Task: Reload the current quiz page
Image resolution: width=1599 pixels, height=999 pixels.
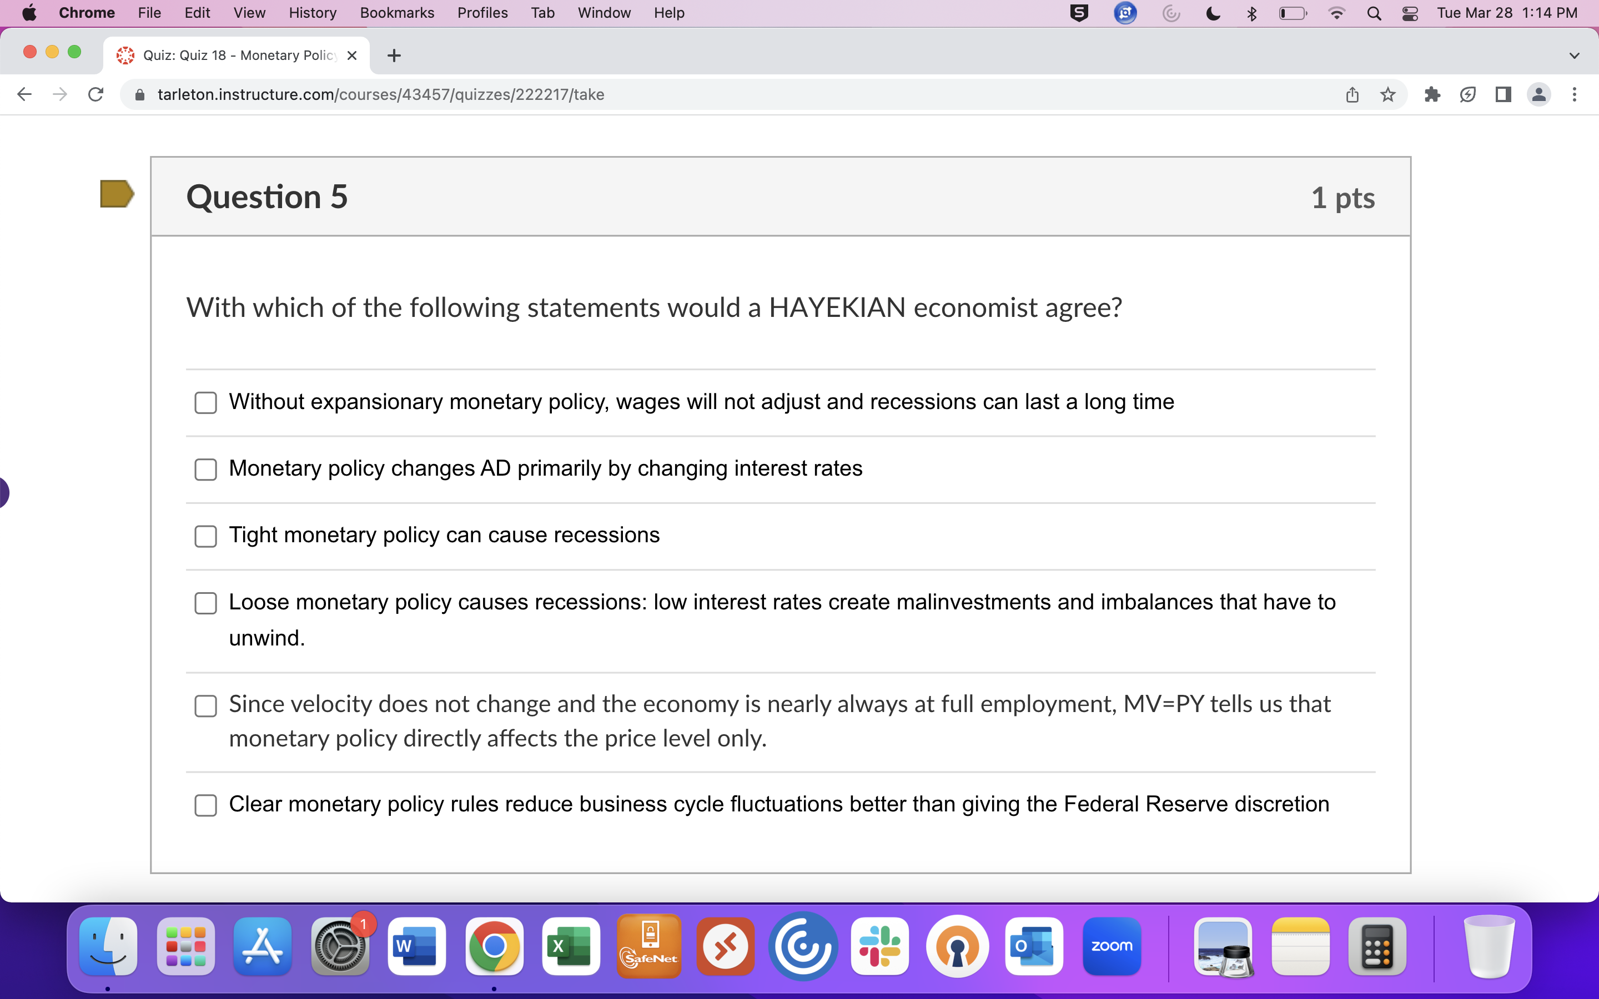Action: tap(96, 94)
